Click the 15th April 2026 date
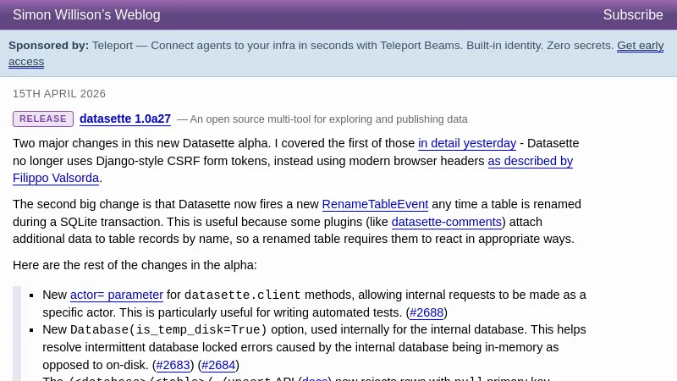Image resolution: width=677 pixels, height=381 pixels. tap(59, 94)
